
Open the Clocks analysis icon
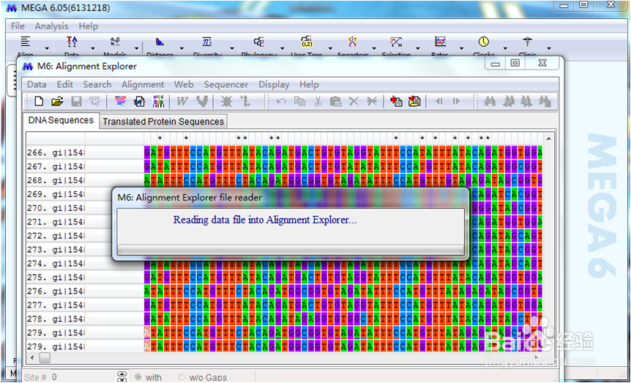[x=484, y=42]
